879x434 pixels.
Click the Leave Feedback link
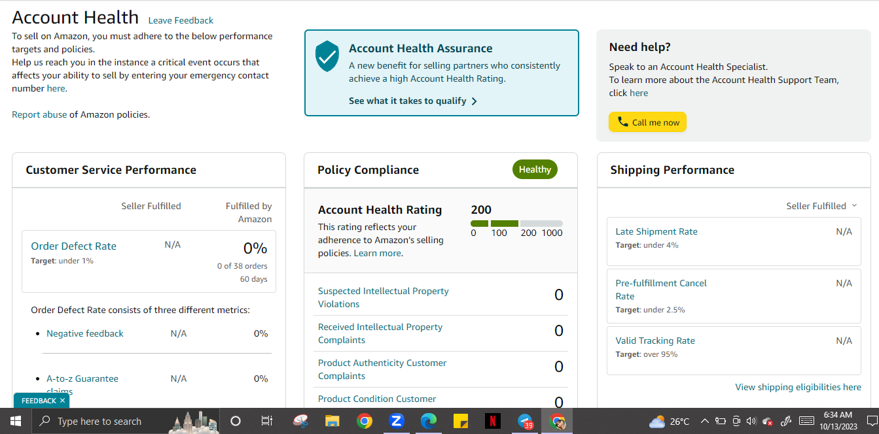[x=181, y=20]
